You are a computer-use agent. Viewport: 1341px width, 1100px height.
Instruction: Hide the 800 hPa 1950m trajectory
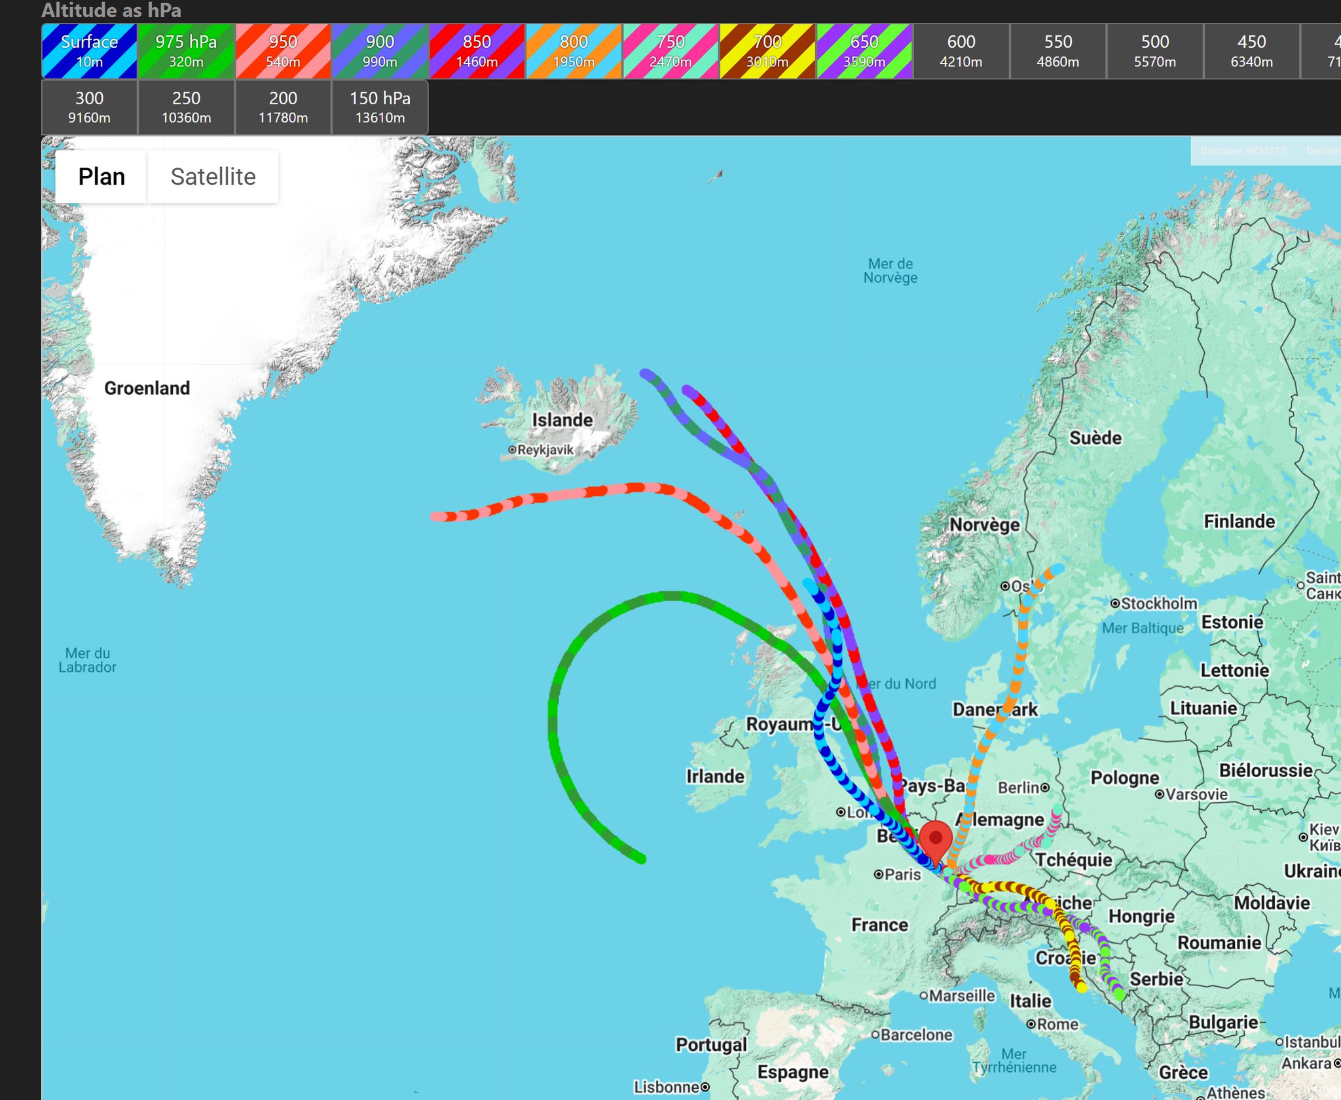point(574,51)
